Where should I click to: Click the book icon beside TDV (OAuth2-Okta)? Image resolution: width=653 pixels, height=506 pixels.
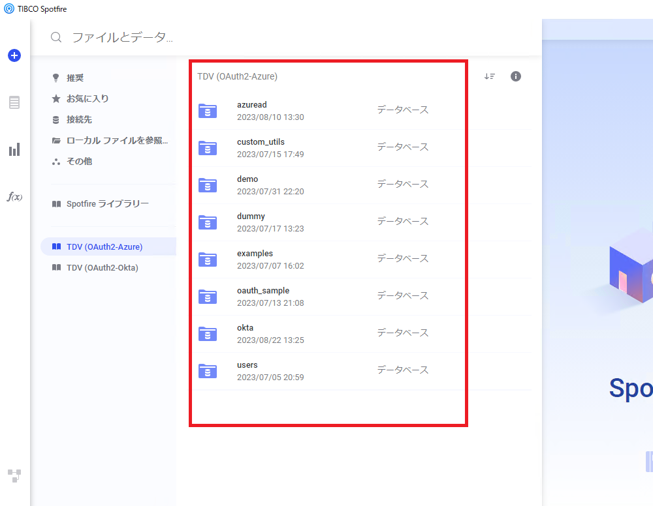pyautogui.click(x=56, y=267)
